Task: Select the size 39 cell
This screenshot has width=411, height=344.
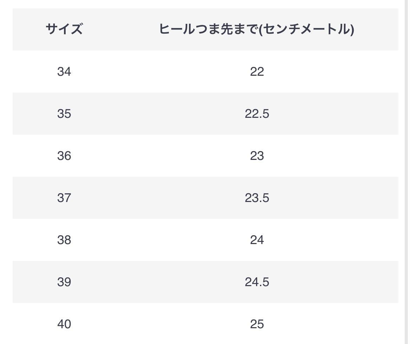Action: [x=64, y=282]
